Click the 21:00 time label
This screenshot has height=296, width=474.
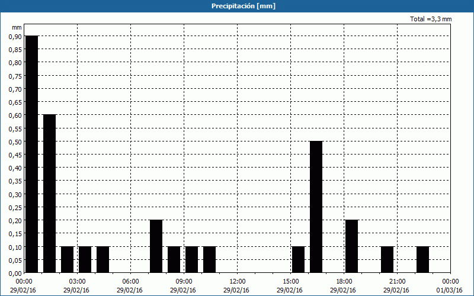(397, 282)
